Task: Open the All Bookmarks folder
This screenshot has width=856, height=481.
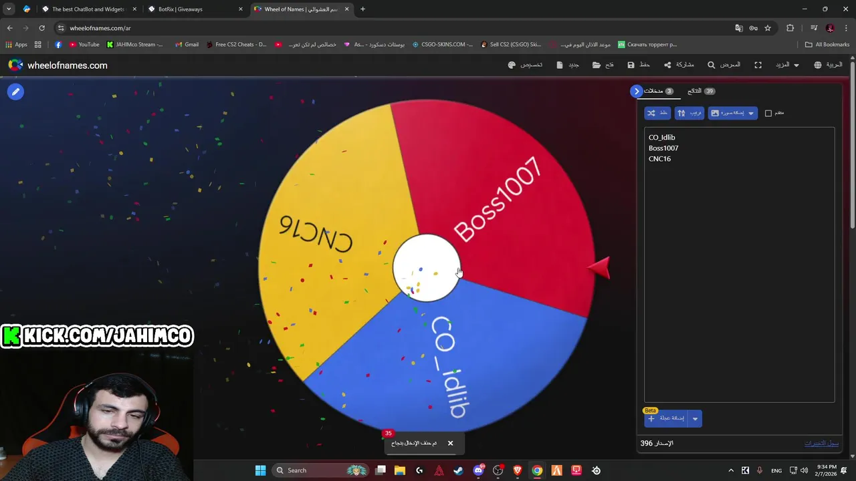Action: (827, 45)
